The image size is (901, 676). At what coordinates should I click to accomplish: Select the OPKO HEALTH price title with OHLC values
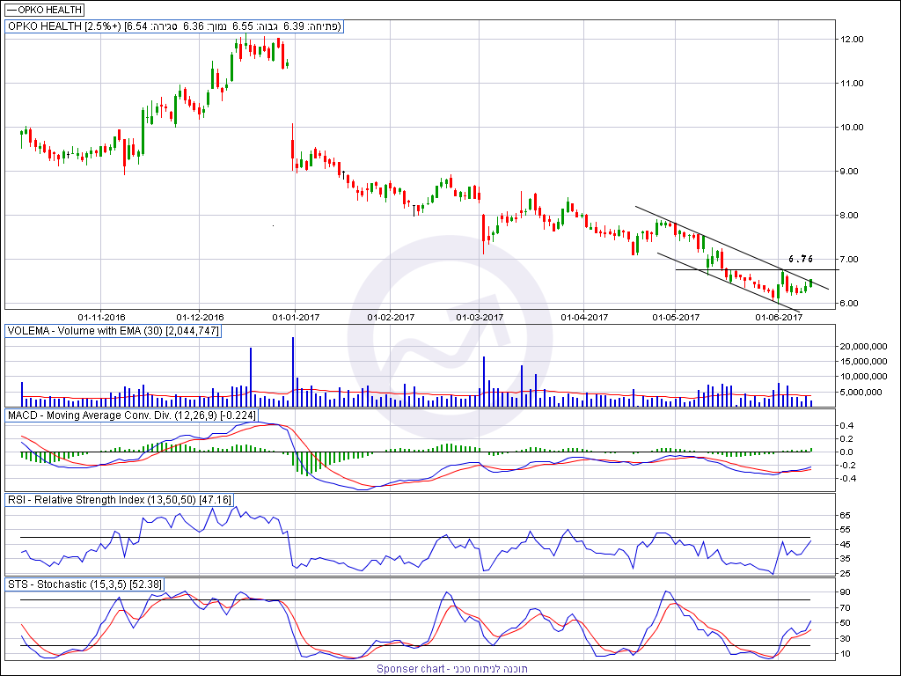point(174,26)
